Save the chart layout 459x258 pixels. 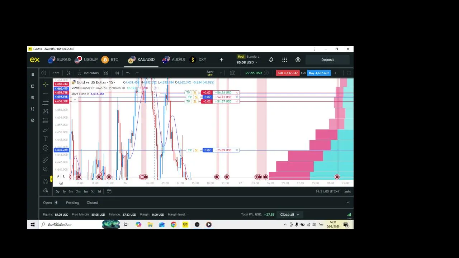(x=210, y=73)
